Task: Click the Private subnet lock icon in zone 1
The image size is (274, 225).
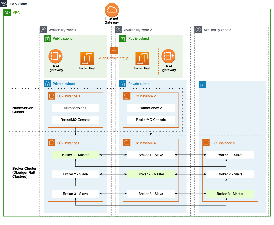Action: tap(47, 84)
